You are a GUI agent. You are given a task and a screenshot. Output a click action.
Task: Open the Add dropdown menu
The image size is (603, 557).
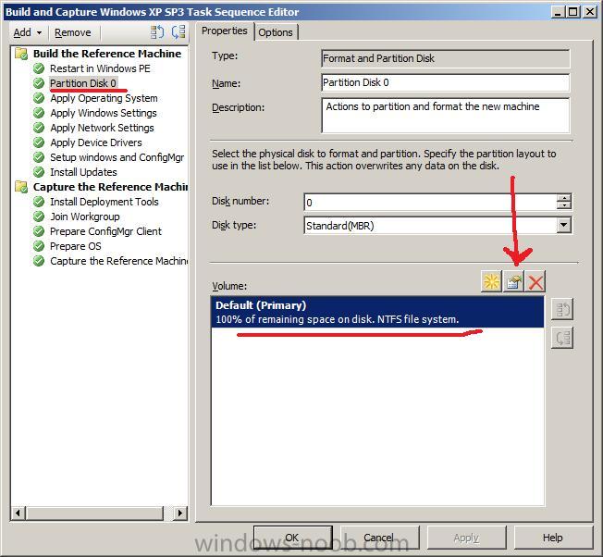[x=28, y=32]
